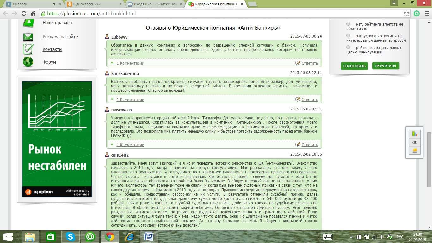Open the Mail.Ru Agent taskbar icon

(x=90, y=236)
